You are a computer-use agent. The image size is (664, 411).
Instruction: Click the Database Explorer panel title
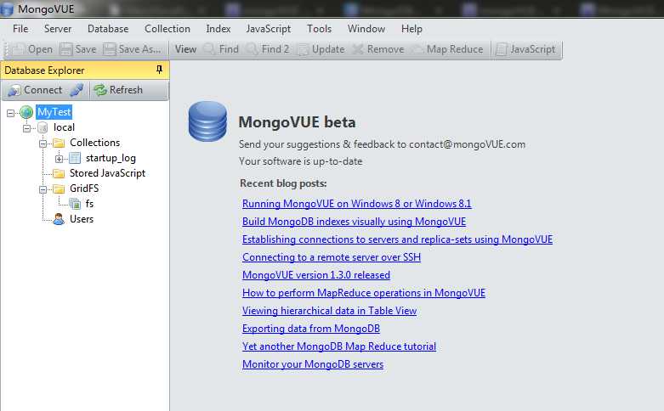[x=44, y=70]
